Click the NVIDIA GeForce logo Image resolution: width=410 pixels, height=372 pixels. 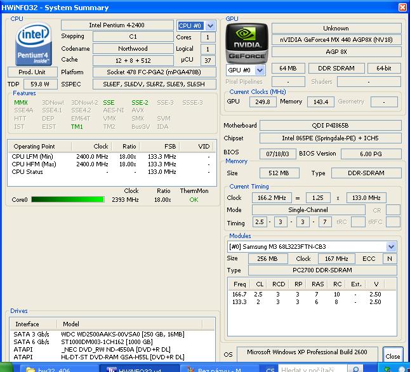point(247,43)
